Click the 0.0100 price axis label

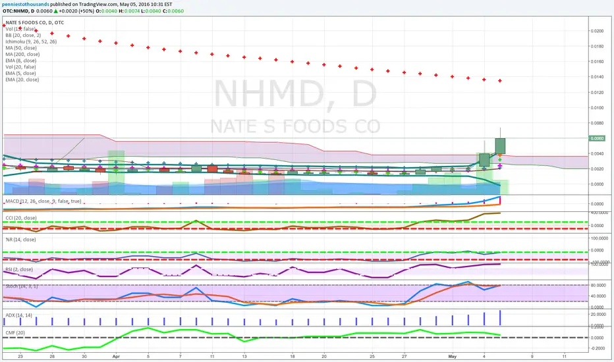point(597,108)
